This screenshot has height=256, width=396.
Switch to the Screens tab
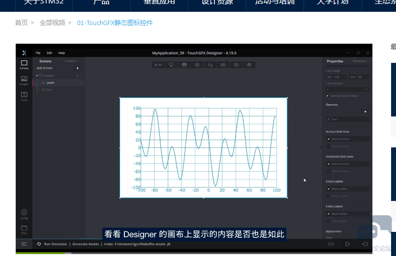45,61
